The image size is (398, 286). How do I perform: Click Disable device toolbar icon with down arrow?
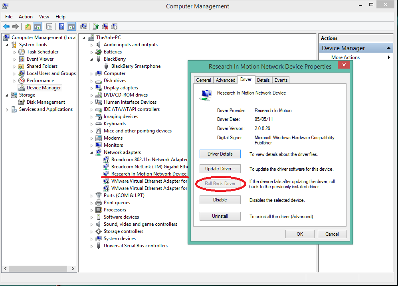pyautogui.click(x=114, y=26)
